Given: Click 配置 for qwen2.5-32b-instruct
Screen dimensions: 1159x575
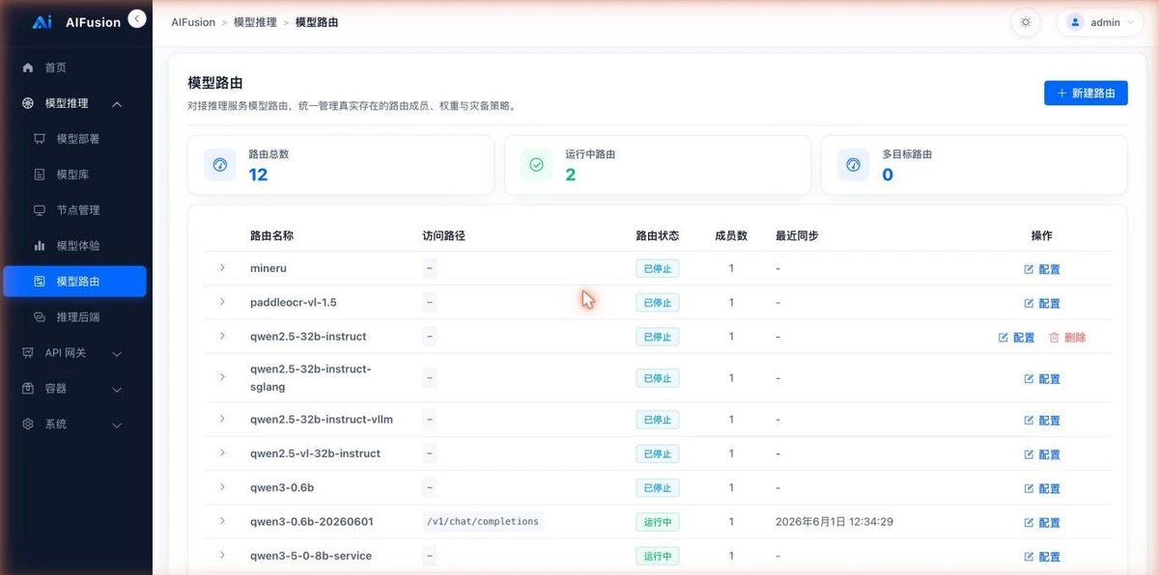Looking at the screenshot, I should coord(1016,338).
